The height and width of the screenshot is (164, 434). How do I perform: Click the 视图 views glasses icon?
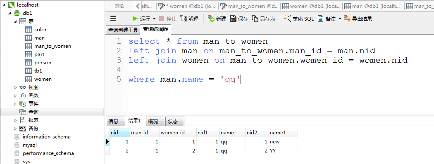tap(23, 87)
